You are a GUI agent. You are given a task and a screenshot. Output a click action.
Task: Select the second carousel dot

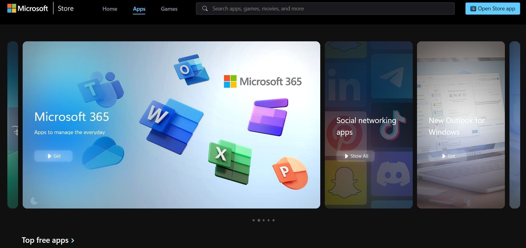coord(259,220)
